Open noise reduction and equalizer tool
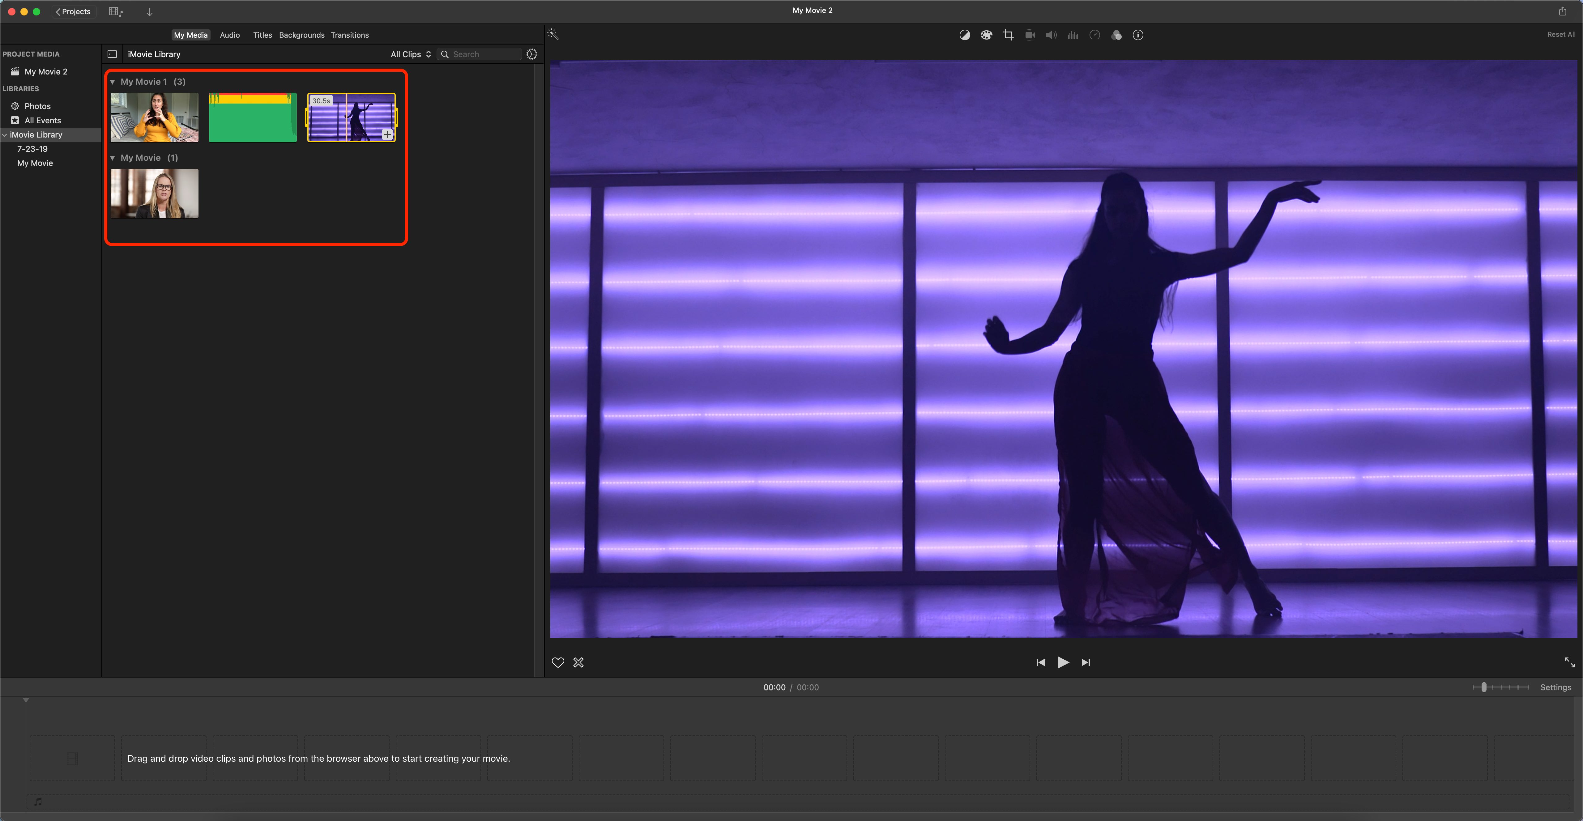Viewport: 1583px width, 821px height. pos(1073,35)
